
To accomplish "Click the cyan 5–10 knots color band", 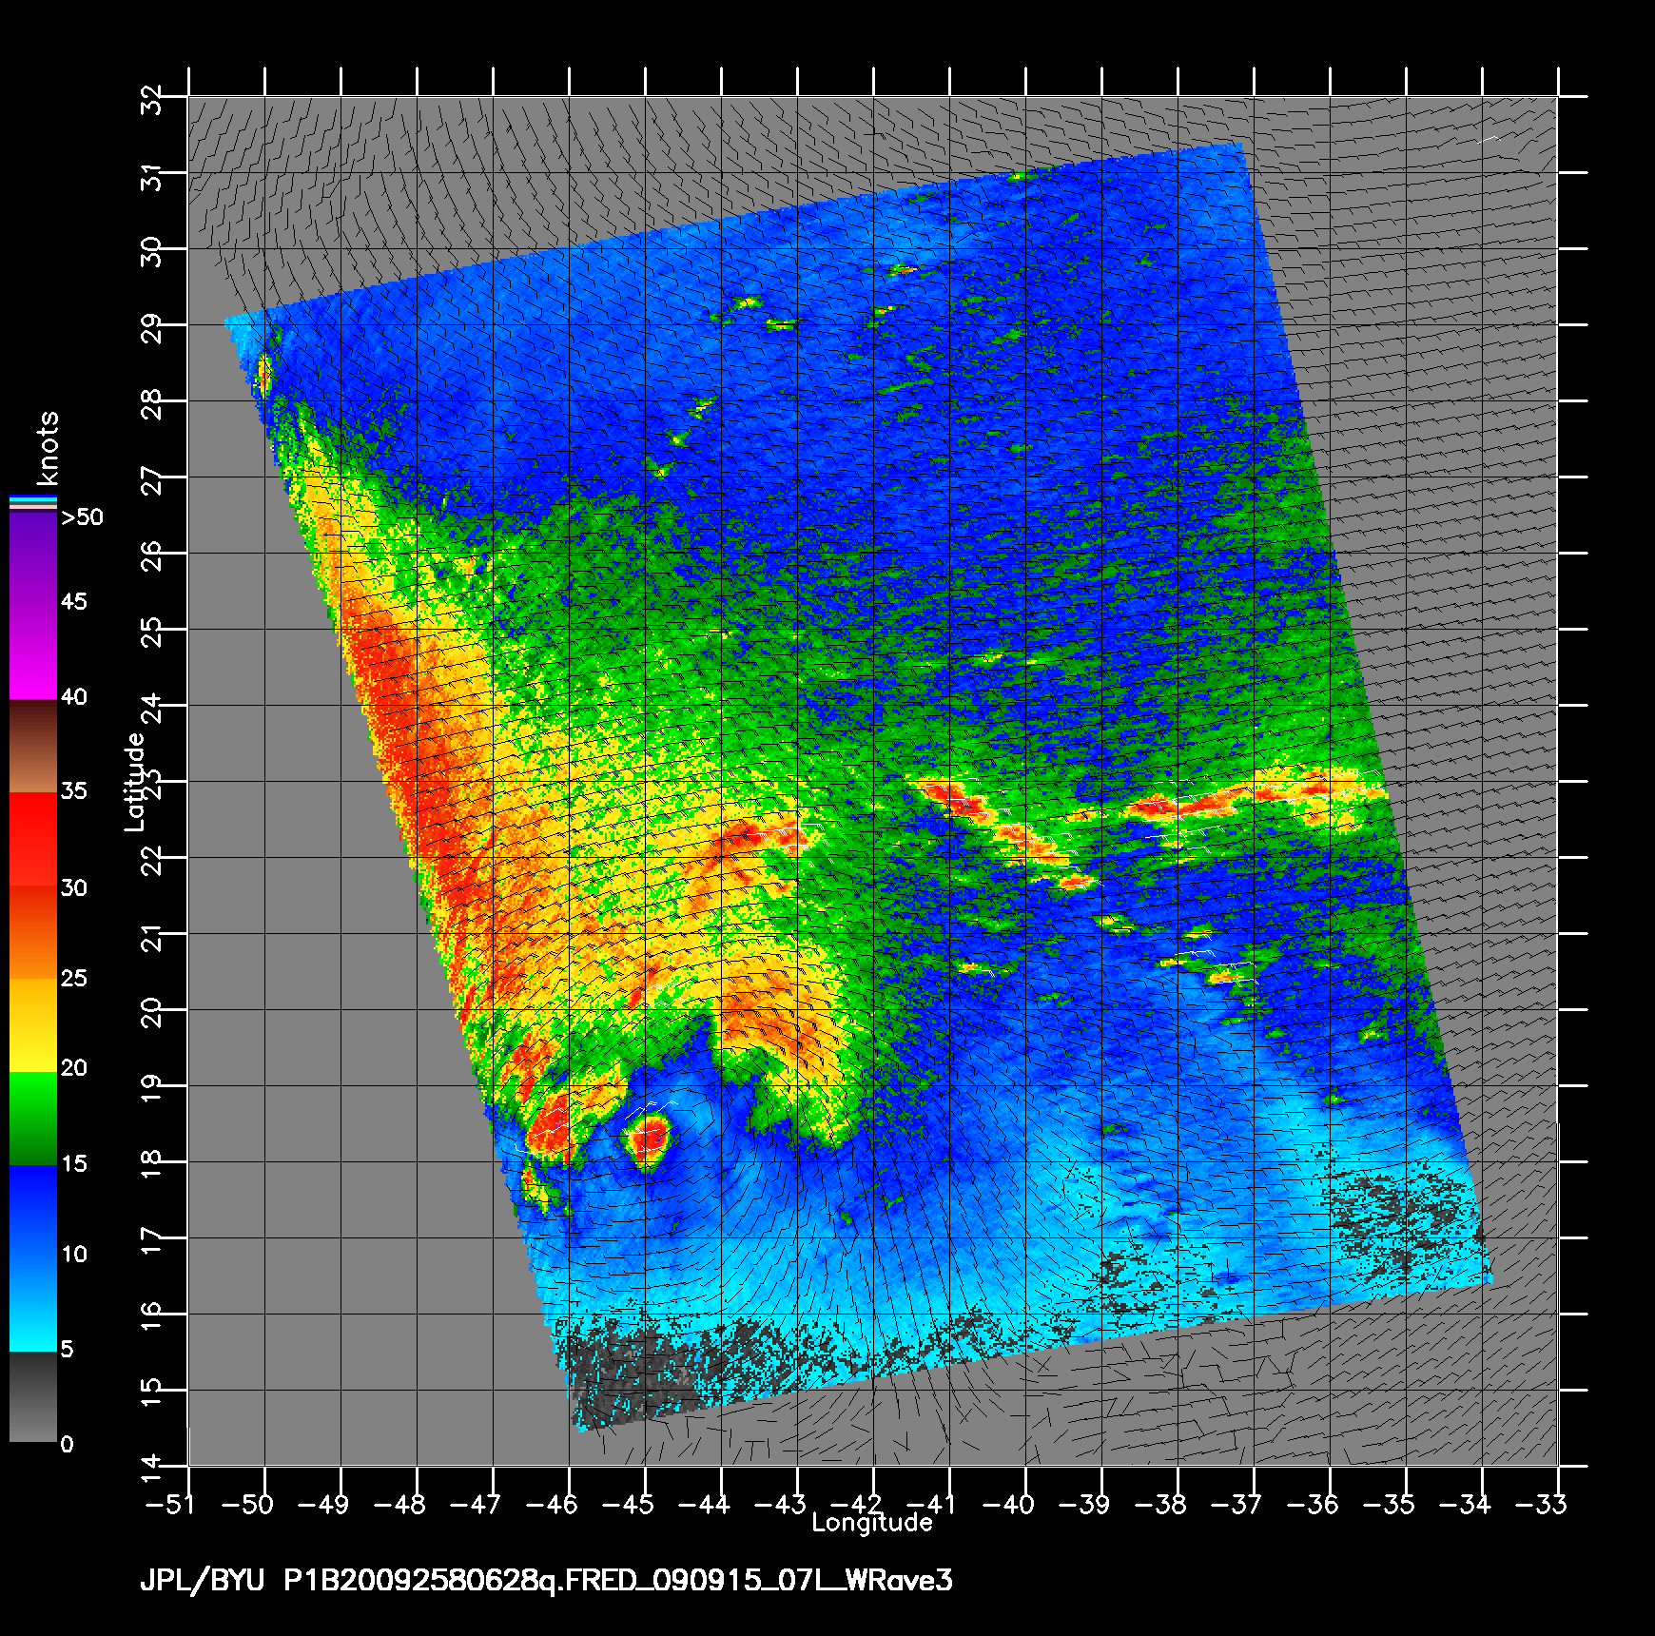I will coord(33,1305).
